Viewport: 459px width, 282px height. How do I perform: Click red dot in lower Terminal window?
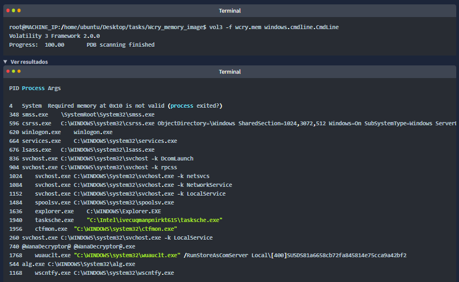tap(8, 71)
